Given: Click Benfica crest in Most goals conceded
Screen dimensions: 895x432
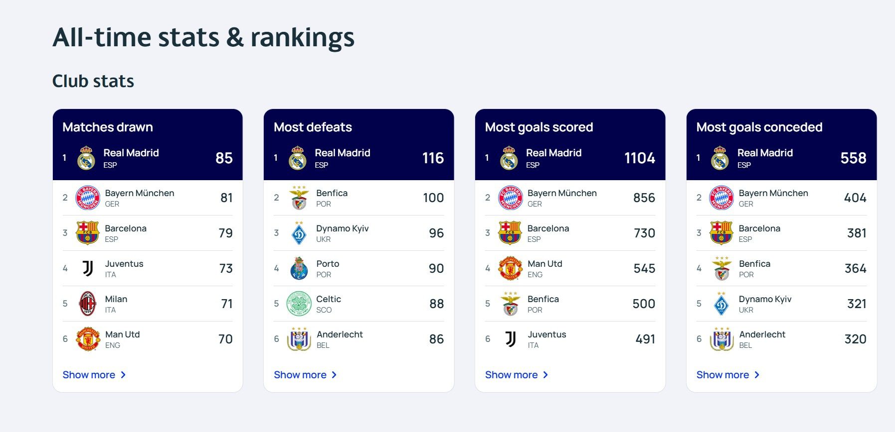Looking at the screenshot, I should coord(721,269).
